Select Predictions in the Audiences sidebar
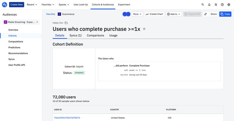The image size is (234, 121). coord(14,47)
